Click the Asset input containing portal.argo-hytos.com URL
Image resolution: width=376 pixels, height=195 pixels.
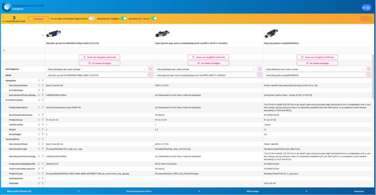click(205, 75)
